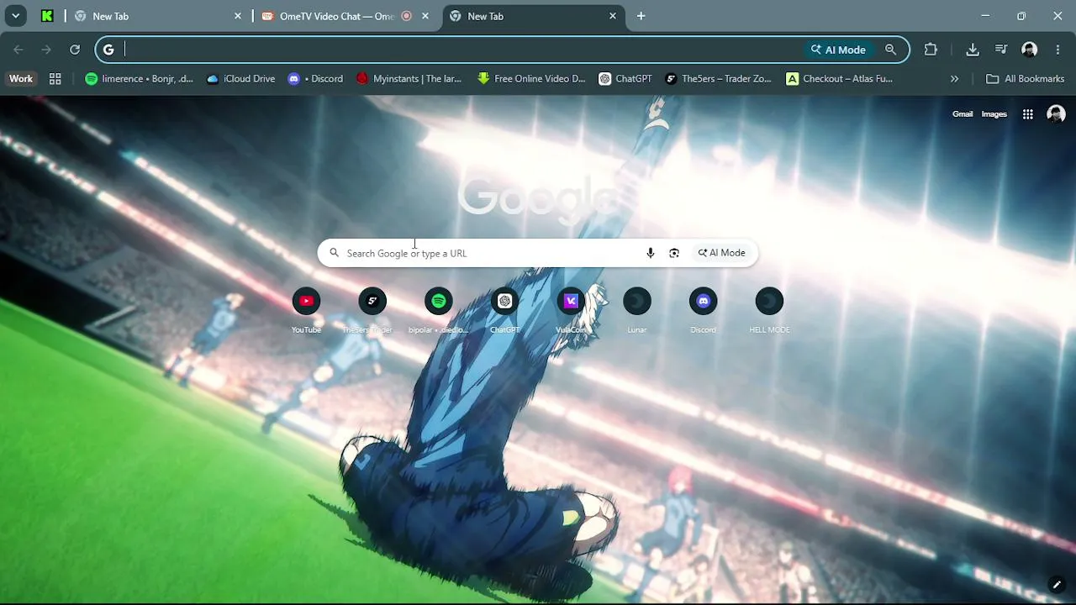Open the ChatGPT shortcut tile
Screen dimensions: 1076x605
click(x=504, y=309)
